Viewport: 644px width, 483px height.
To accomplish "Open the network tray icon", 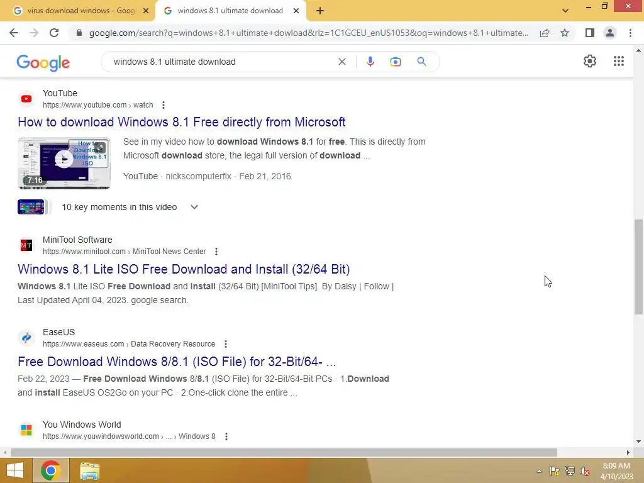I will (x=570, y=471).
